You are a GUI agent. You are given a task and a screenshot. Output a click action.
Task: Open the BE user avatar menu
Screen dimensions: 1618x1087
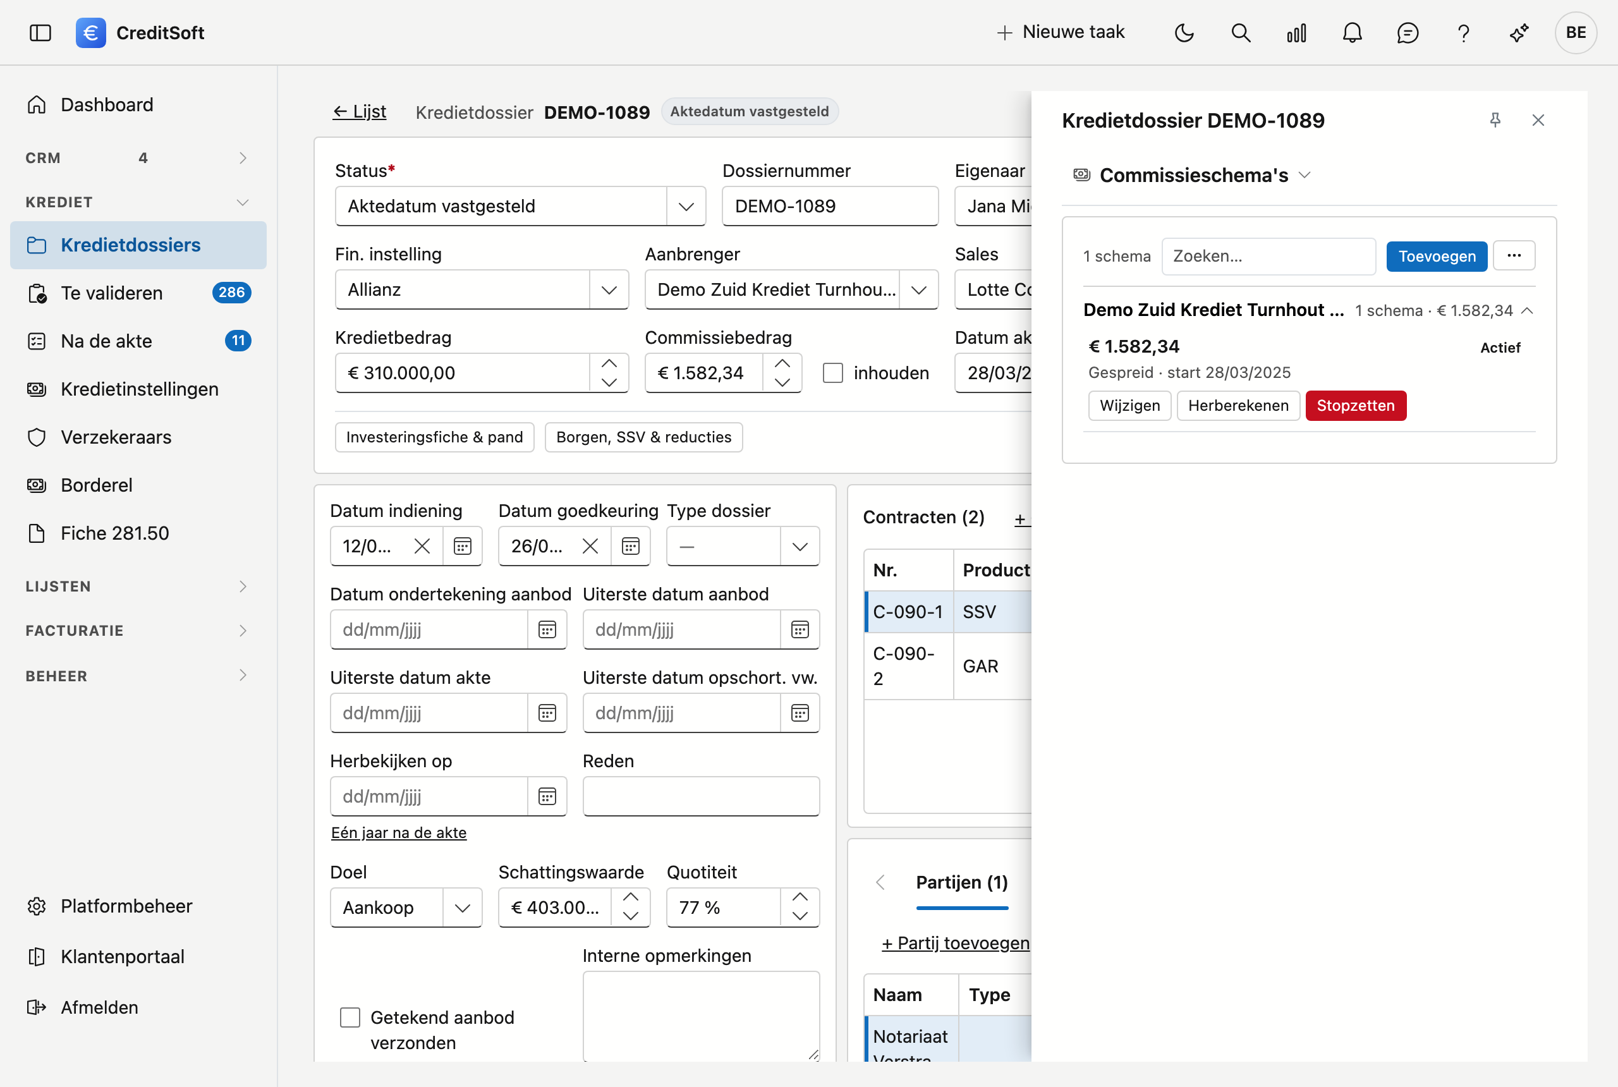1576,33
